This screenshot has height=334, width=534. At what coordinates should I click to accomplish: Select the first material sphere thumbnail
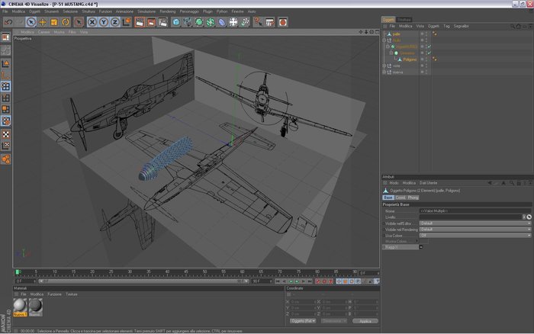point(20,305)
